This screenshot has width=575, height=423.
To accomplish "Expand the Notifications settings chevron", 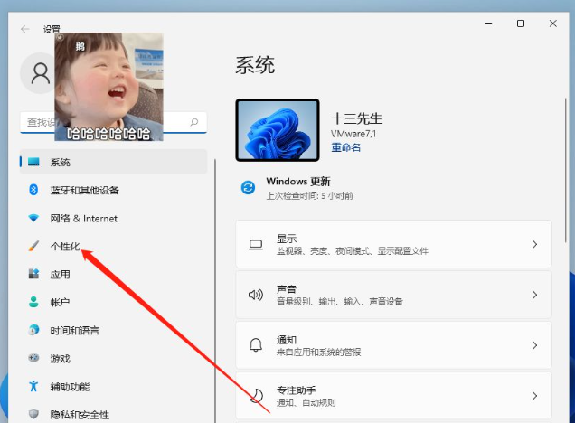I will pos(534,345).
